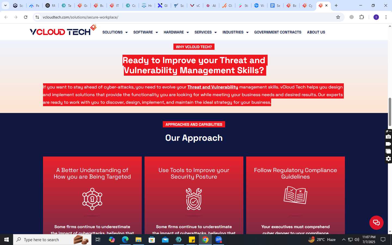
Task: Click the stacked windows icon on side panel
Action: click(x=388, y=151)
